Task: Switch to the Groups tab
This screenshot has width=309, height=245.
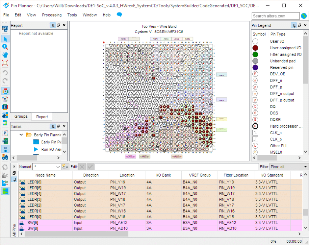Action: [x=21, y=116]
